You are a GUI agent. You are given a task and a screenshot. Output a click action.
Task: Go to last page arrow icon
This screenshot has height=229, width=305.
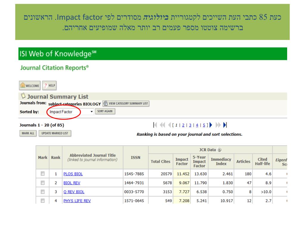tap(225, 125)
